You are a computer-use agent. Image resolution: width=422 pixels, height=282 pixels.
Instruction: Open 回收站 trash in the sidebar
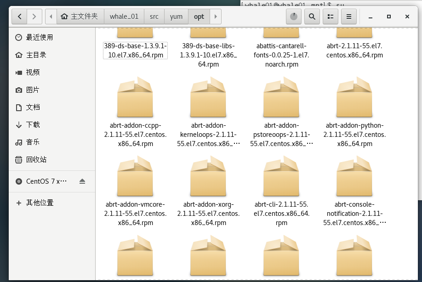(52, 160)
